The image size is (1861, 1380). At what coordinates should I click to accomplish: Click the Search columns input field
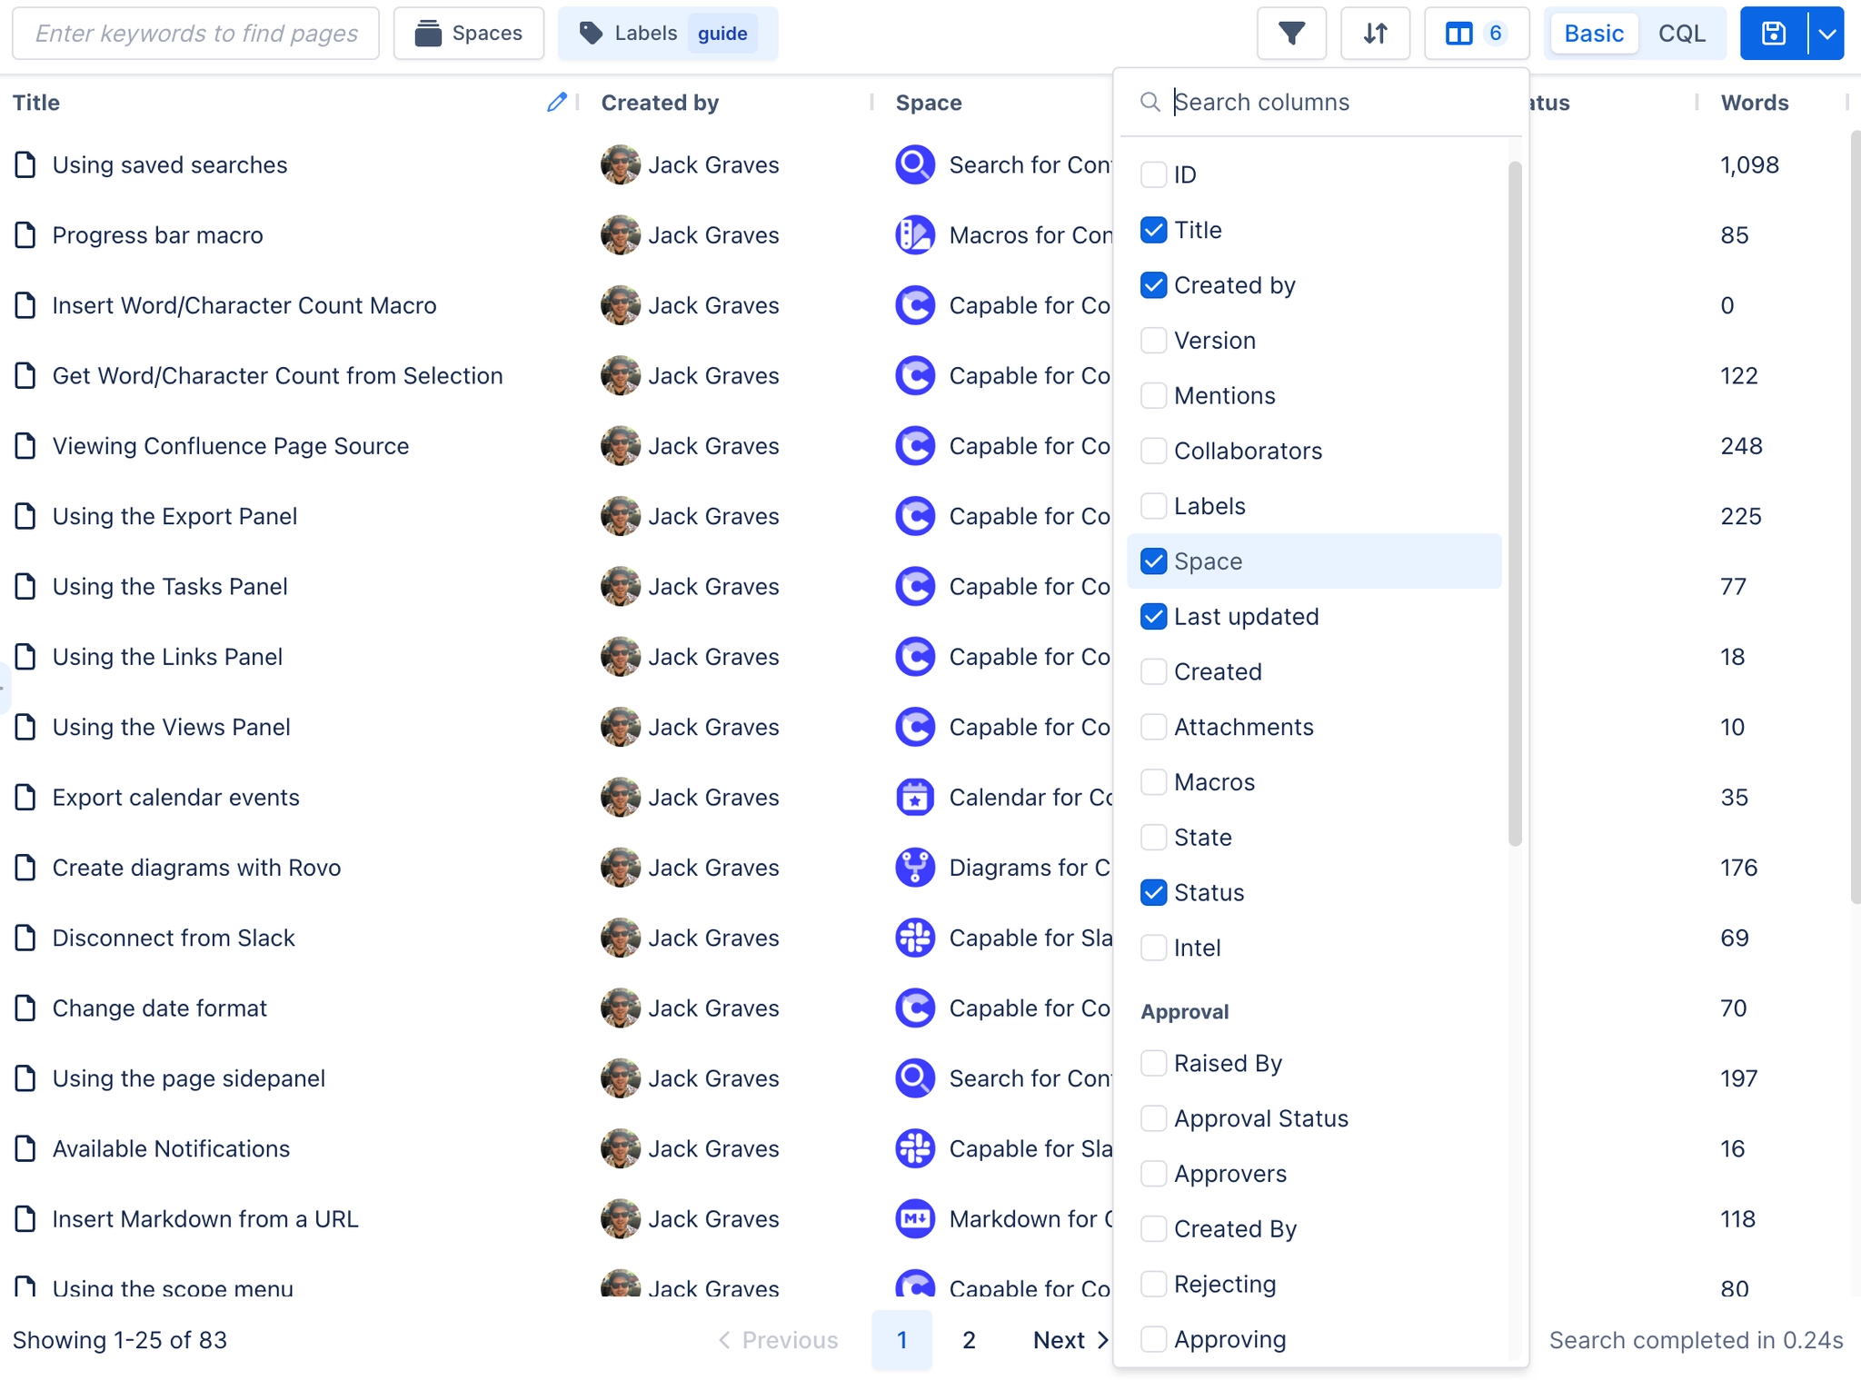click(1336, 102)
